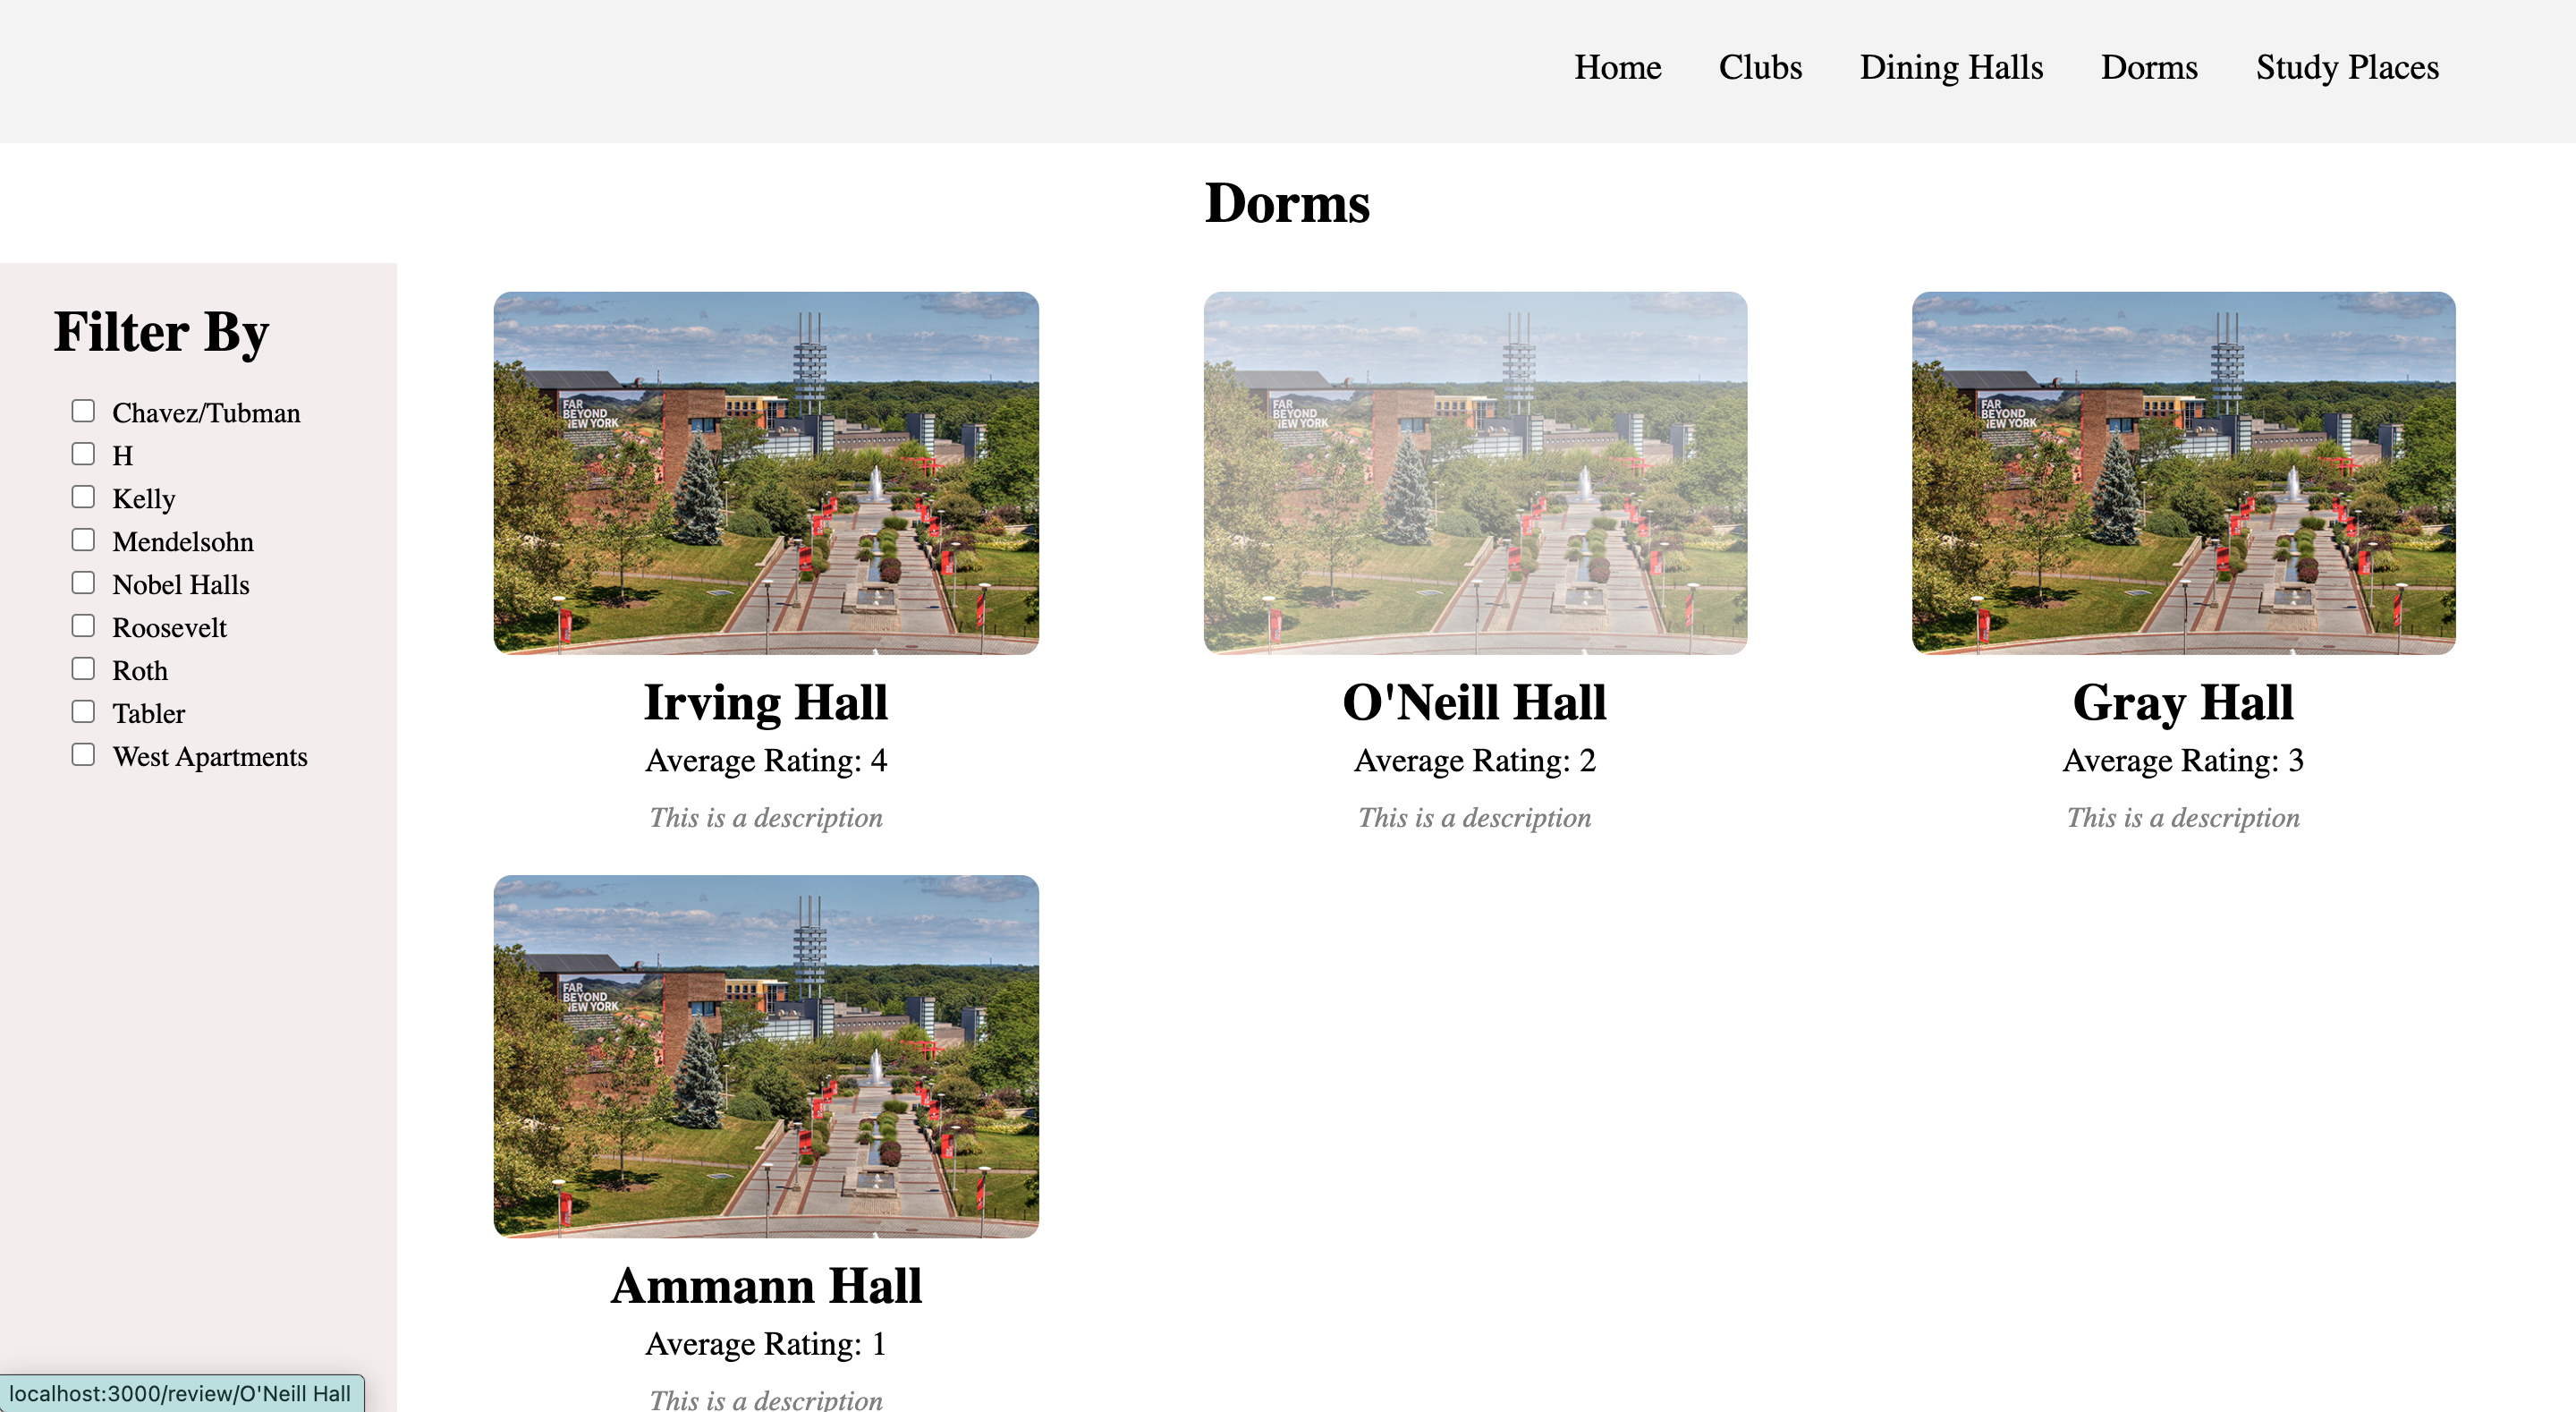Viewport: 2576px width, 1412px height.
Task: Navigate to Dining Halls
Action: pos(1951,67)
